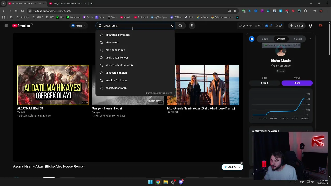Dismiss the Ask AI bubble X
This screenshot has width=331, height=186.
[242, 163]
